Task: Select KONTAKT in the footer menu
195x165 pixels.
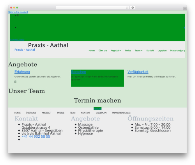Action: point(85,113)
